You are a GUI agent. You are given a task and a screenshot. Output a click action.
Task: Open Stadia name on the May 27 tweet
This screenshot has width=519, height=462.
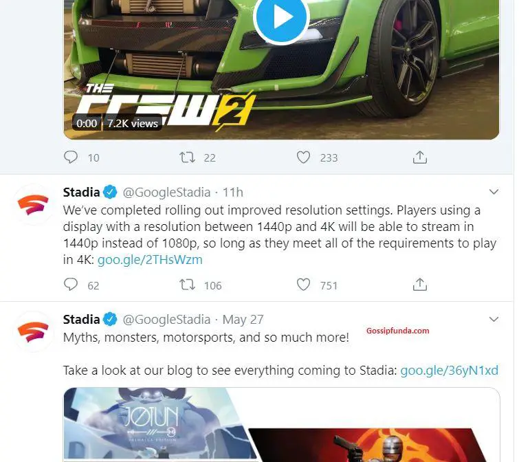tap(81, 320)
